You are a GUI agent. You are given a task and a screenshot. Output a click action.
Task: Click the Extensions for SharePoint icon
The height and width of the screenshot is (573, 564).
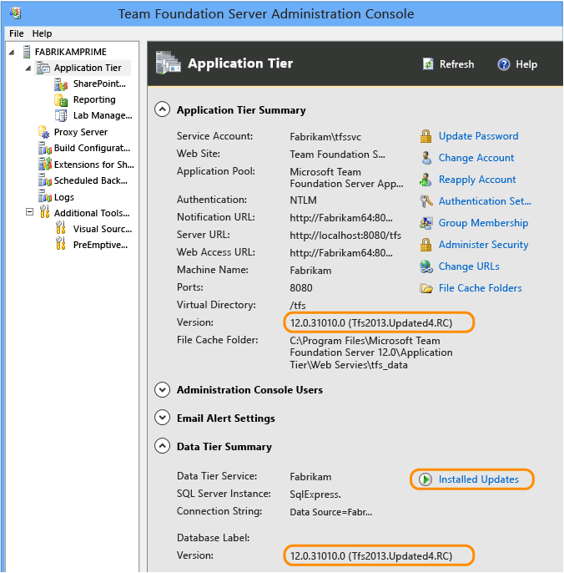tap(45, 164)
